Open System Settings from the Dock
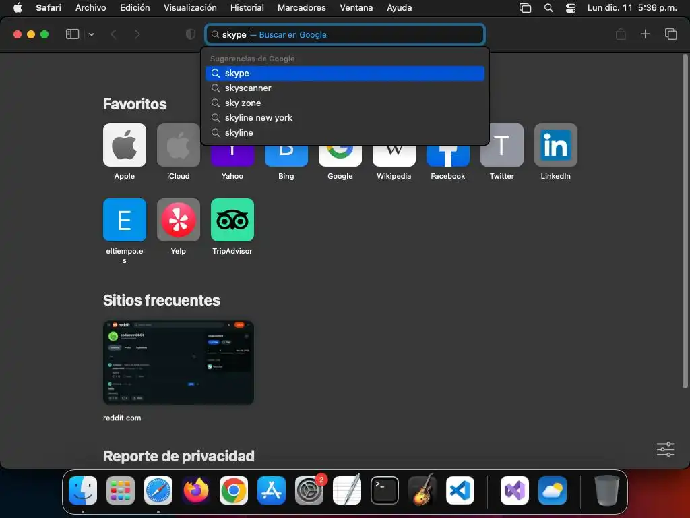The image size is (690, 518). 309,490
